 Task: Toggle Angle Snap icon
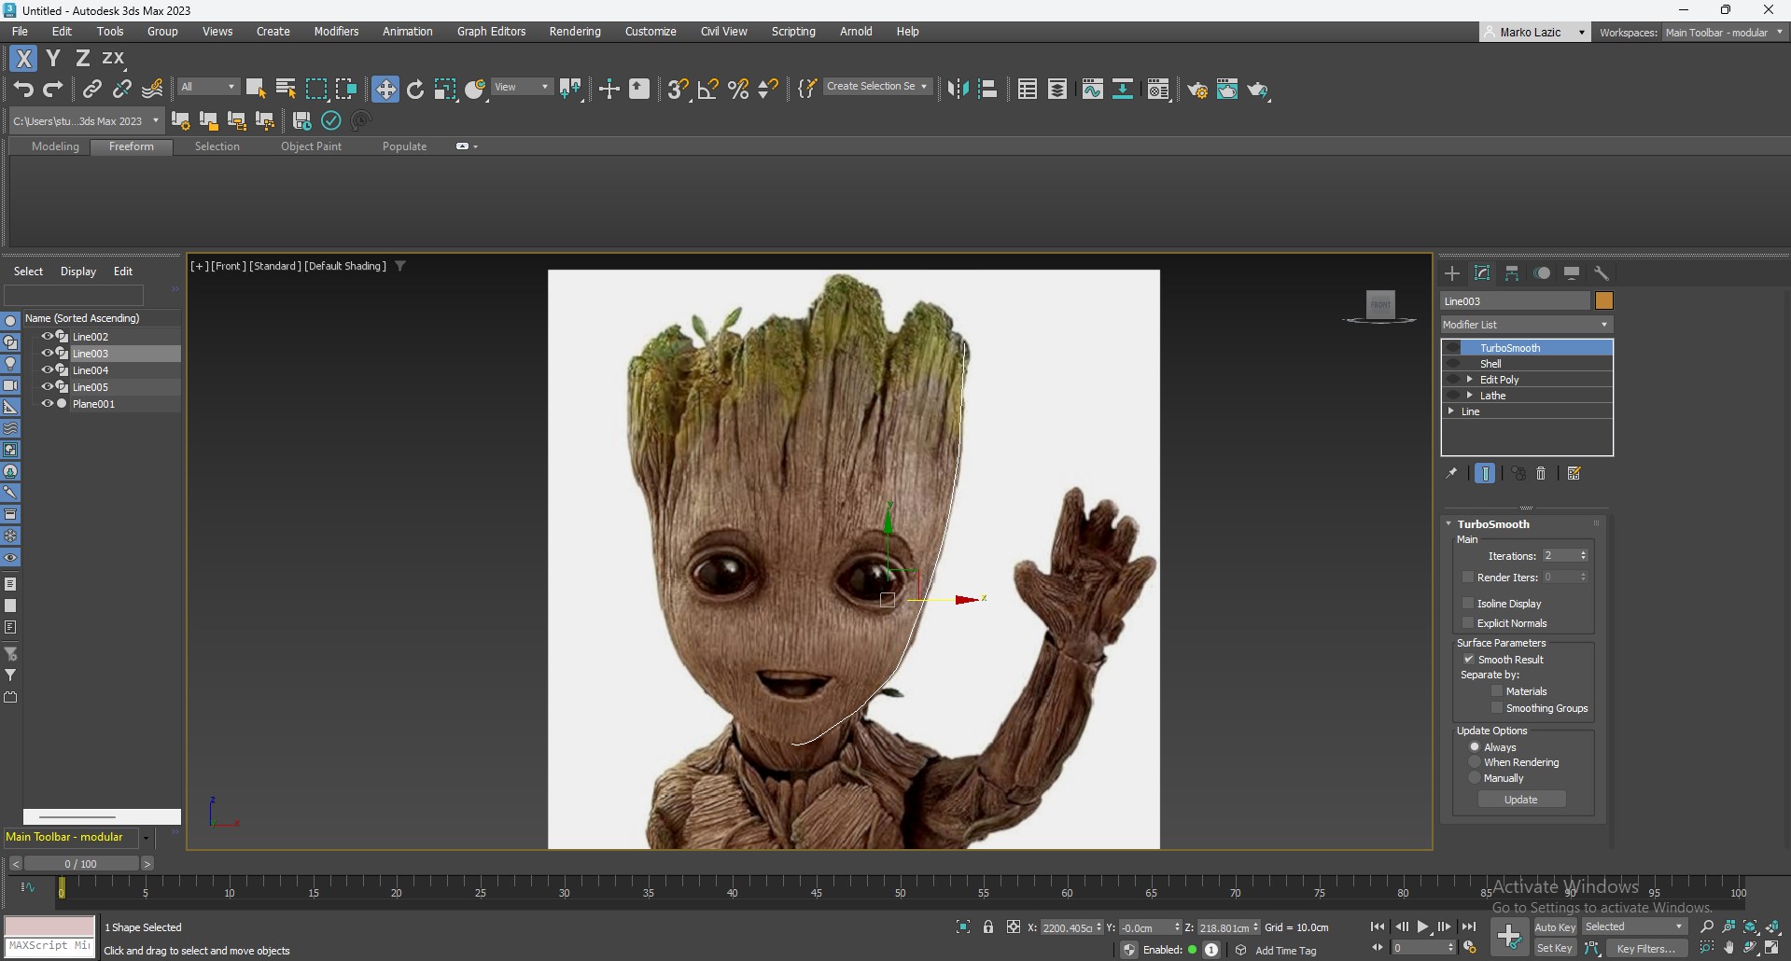point(707,89)
